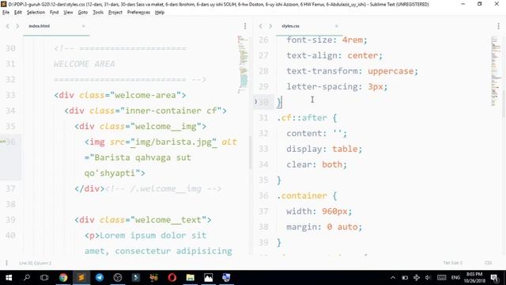Click the .cf::after selector
Image resolution: width=506 pixels, height=285 pixels.
click(302, 118)
